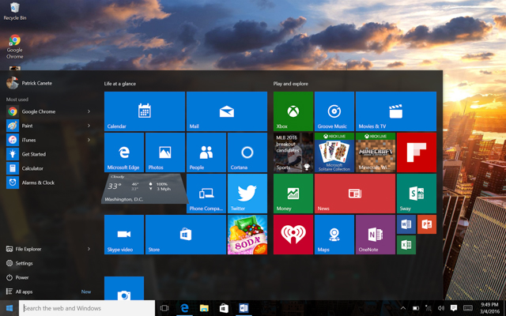Expand Google Chrome jump list arrow

coord(89,111)
